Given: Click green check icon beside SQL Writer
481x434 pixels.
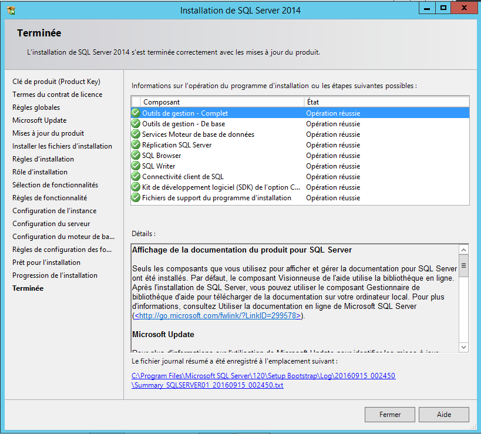Looking at the screenshot, I should click(x=136, y=166).
